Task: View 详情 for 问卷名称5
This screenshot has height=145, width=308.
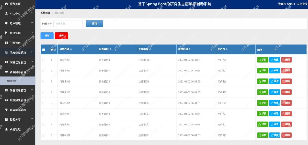Action: point(263,92)
